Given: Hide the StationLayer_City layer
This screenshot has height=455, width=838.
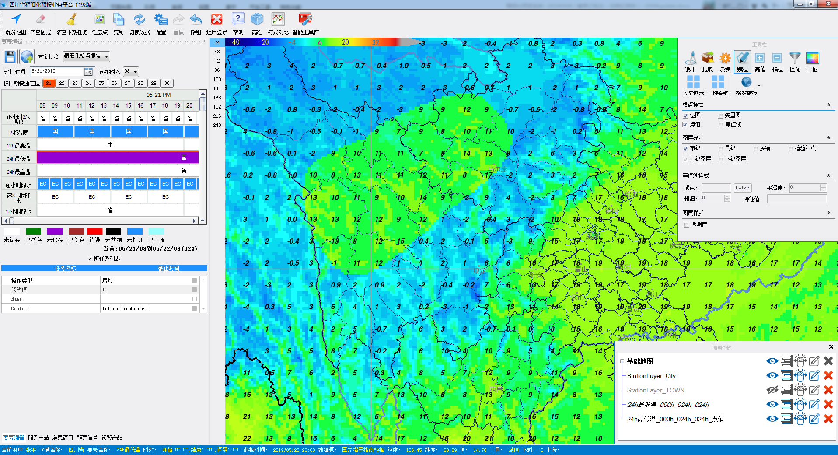Looking at the screenshot, I should pyautogui.click(x=772, y=376).
